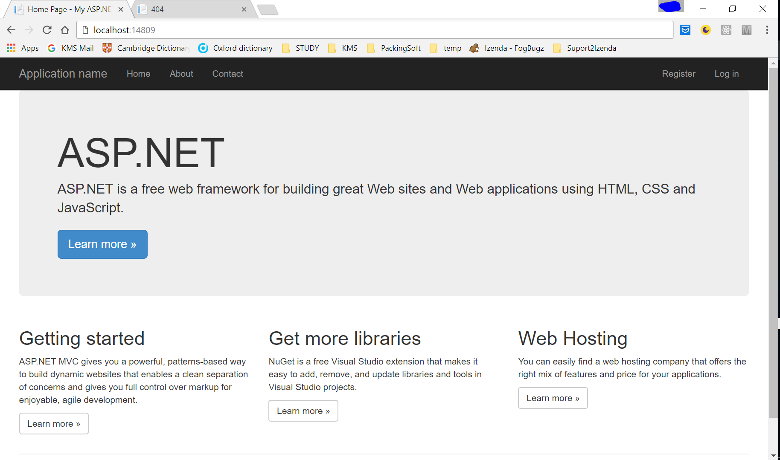Click the Getting started heading
The image size is (780, 460).
pos(82,339)
